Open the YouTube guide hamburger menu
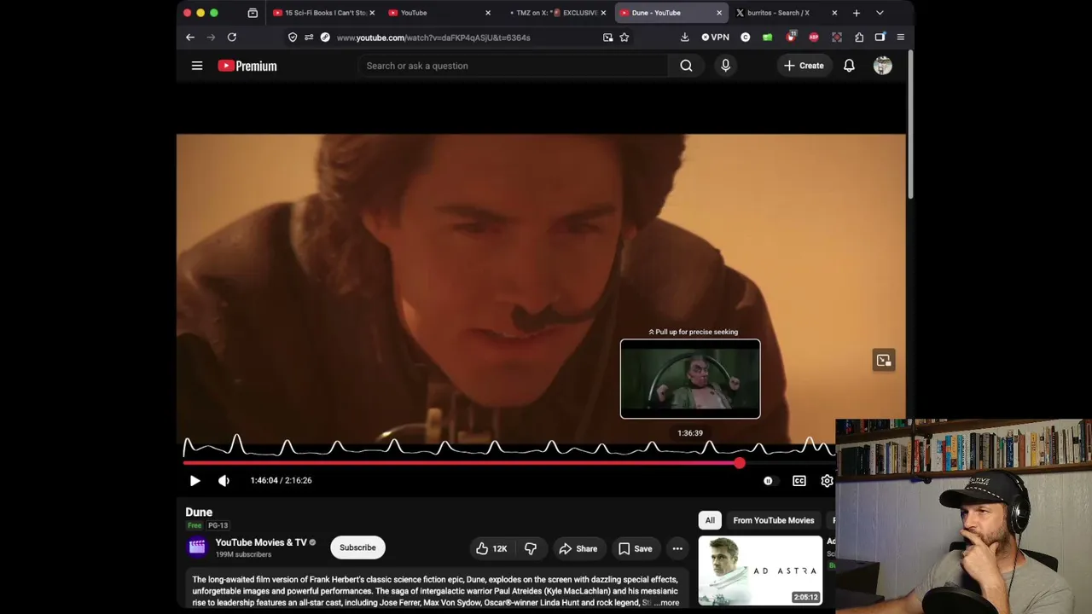The image size is (1092, 614). [197, 66]
